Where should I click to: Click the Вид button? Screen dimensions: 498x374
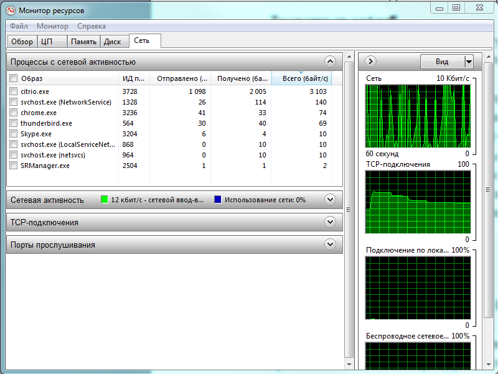pyautogui.click(x=443, y=62)
